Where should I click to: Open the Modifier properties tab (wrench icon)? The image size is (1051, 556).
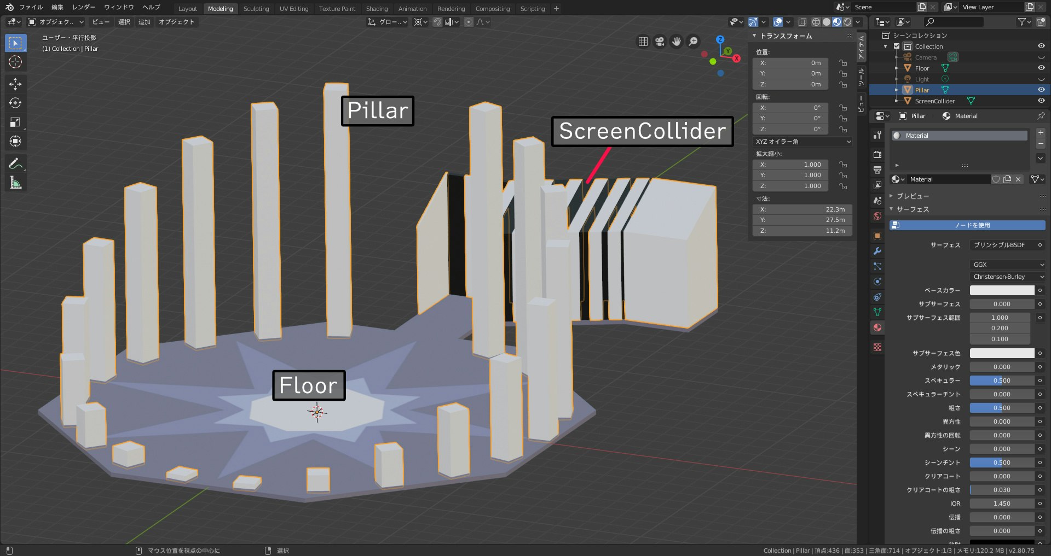click(x=877, y=251)
